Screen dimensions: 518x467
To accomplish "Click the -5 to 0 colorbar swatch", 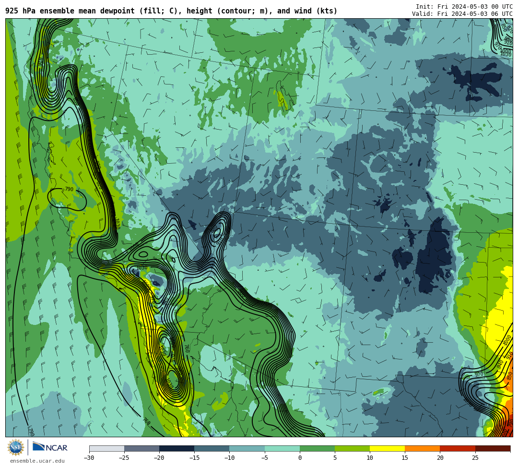I will 282,448.
